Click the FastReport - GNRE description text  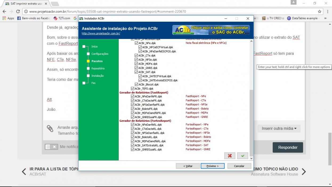pos(197,117)
